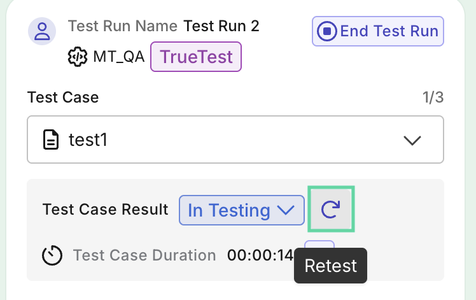This screenshot has width=476, height=300.
Task: Click the stopwatch icon for duration
Action: 52,255
